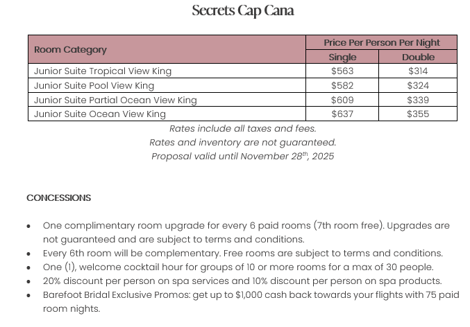This screenshot has width=470, height=327.
Task: Select Junior Suite Ocean View King cell
Action: (x=100, y=114)
